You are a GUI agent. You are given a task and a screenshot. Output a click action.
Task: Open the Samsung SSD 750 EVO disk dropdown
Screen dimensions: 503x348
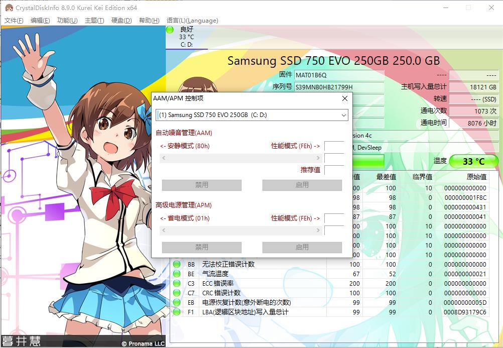(252, 115)
